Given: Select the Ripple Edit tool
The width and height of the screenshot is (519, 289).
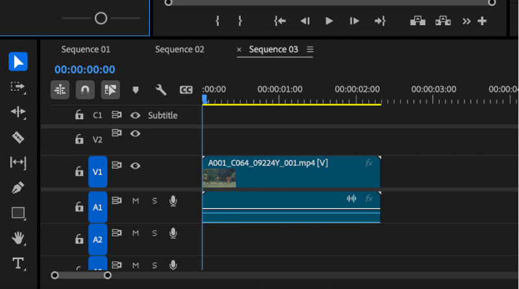Looking at the screenshot, I should [x=18, y=111].
